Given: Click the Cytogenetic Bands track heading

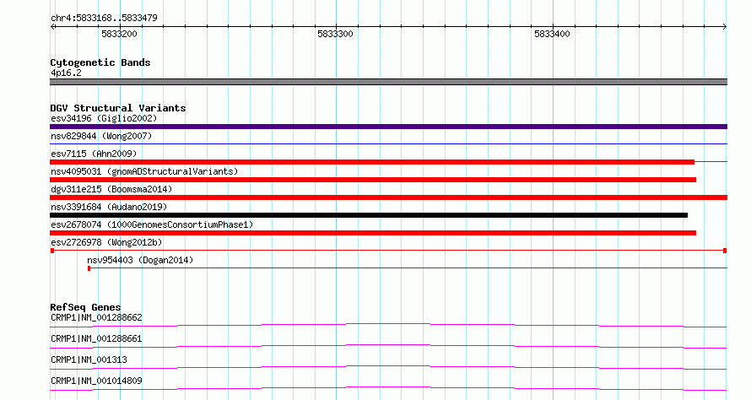Looking at the screenshot, I should (x=100, y=62).
